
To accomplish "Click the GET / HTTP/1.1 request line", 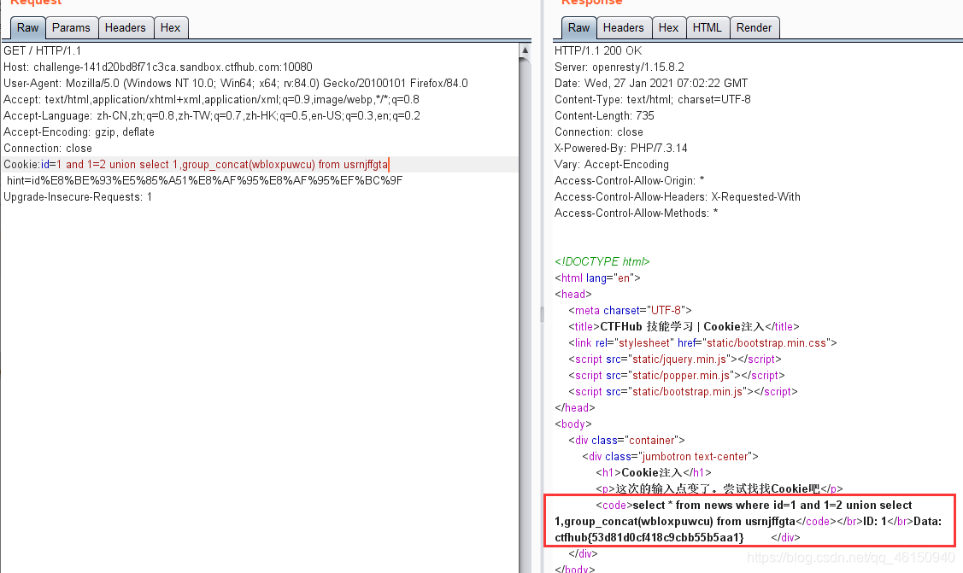I will 43,51.
